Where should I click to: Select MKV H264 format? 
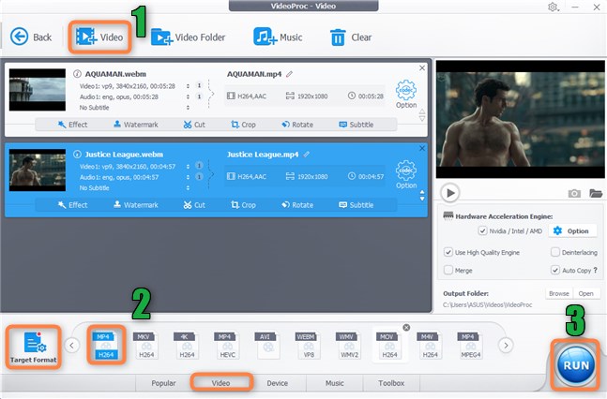pyautogui.click(x=146, y=345)
